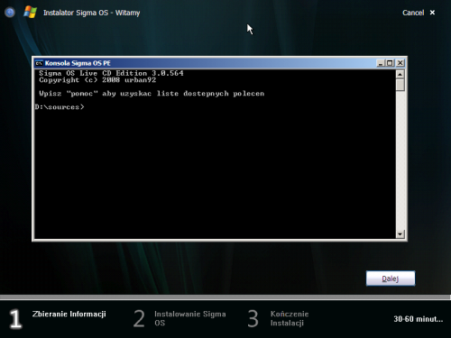The height and width of the screenshot is (338, 451).
Task: Click the round blue back button
Action: (x=10, y=13)
